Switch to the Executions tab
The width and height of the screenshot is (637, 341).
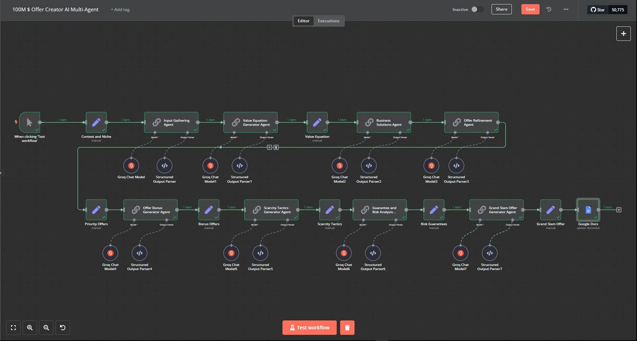[x=328, y=21]
